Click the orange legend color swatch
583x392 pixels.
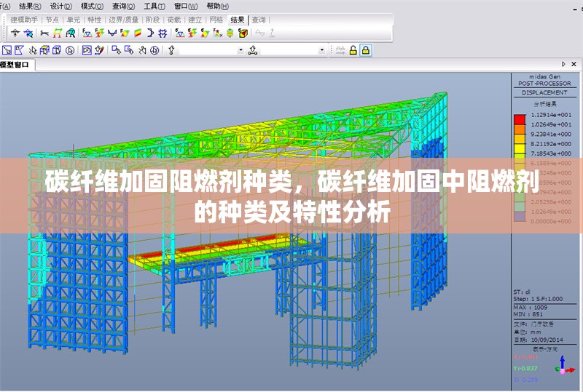coord(520,129)
